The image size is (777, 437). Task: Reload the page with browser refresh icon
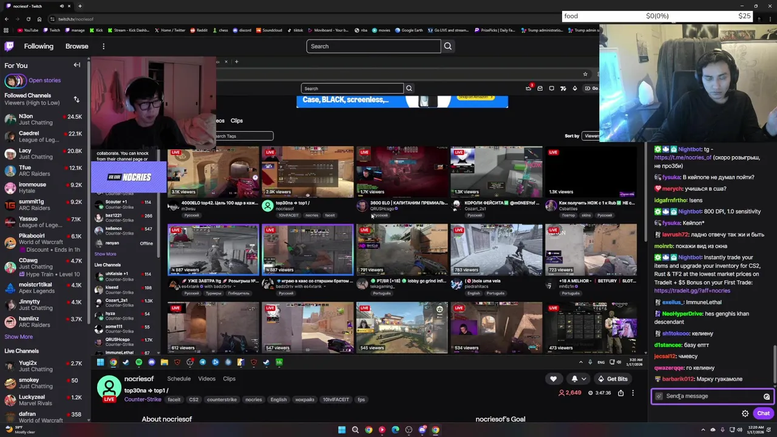[x=29, y=19]
